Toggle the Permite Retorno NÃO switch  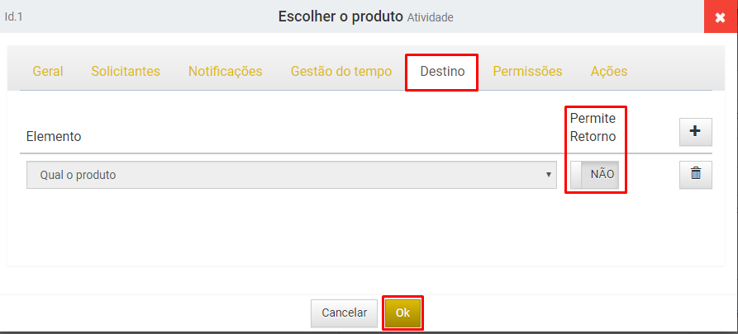click(x=594, y=175)
